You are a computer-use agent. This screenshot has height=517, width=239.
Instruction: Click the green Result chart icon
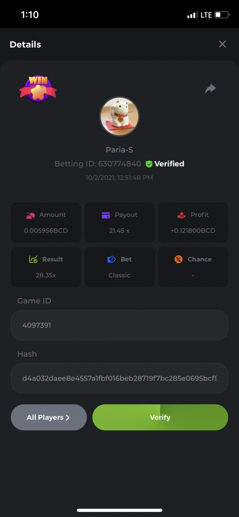pyautogui.click(x=33, y=259)
